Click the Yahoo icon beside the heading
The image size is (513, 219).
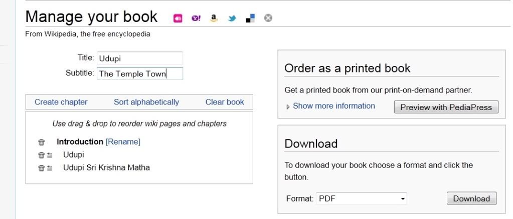[196, 18]
